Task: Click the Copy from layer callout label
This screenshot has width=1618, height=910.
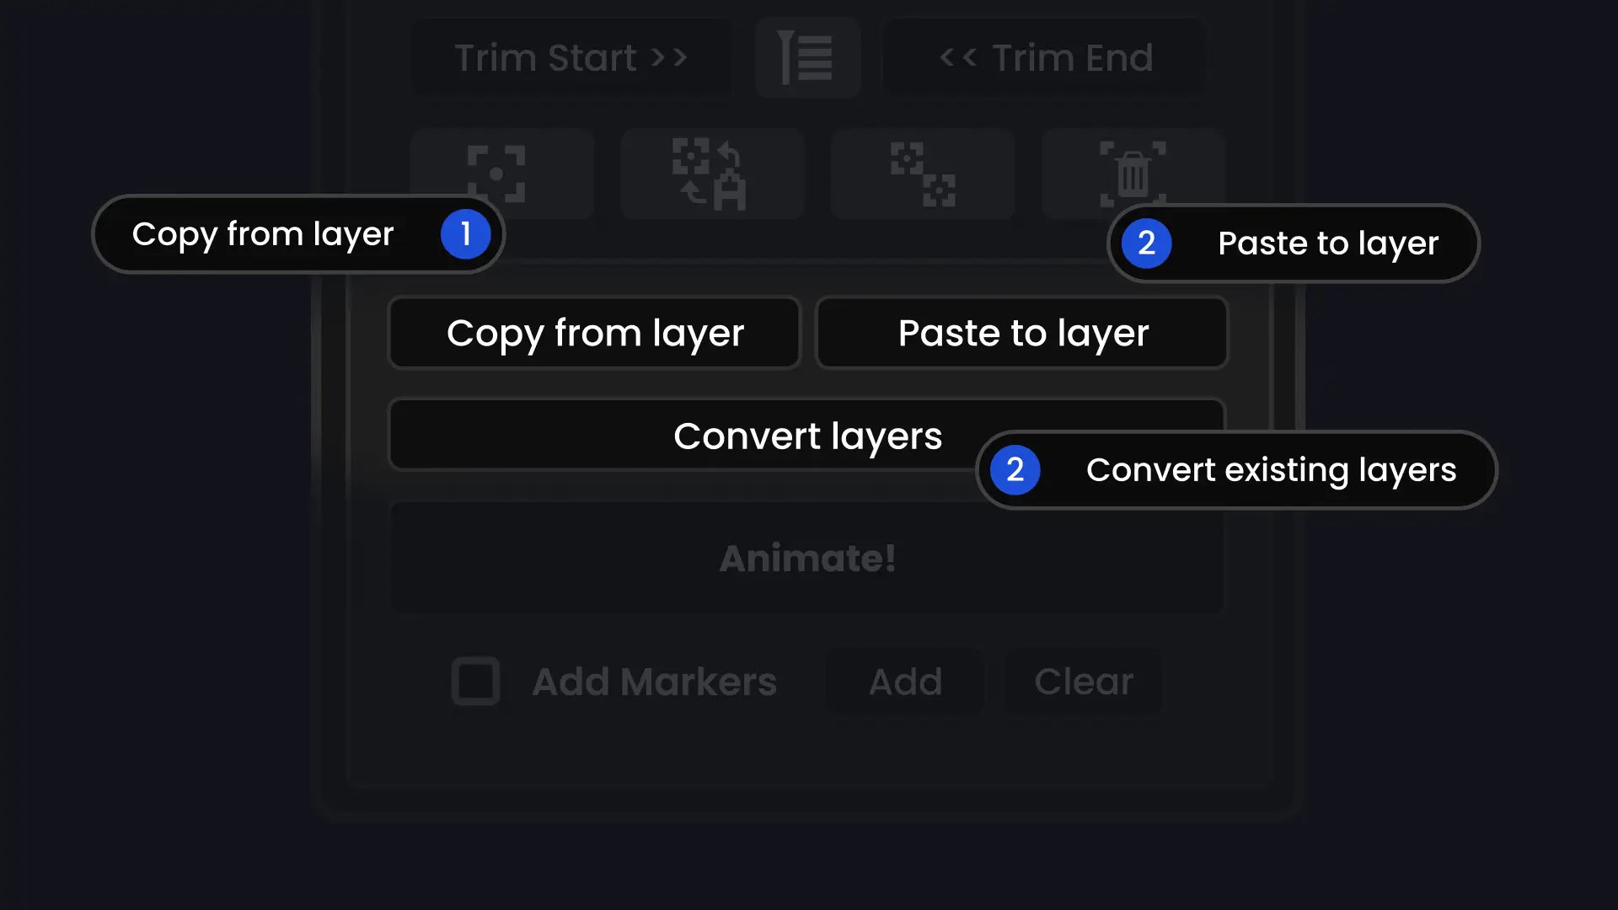Action: (263, 234)
